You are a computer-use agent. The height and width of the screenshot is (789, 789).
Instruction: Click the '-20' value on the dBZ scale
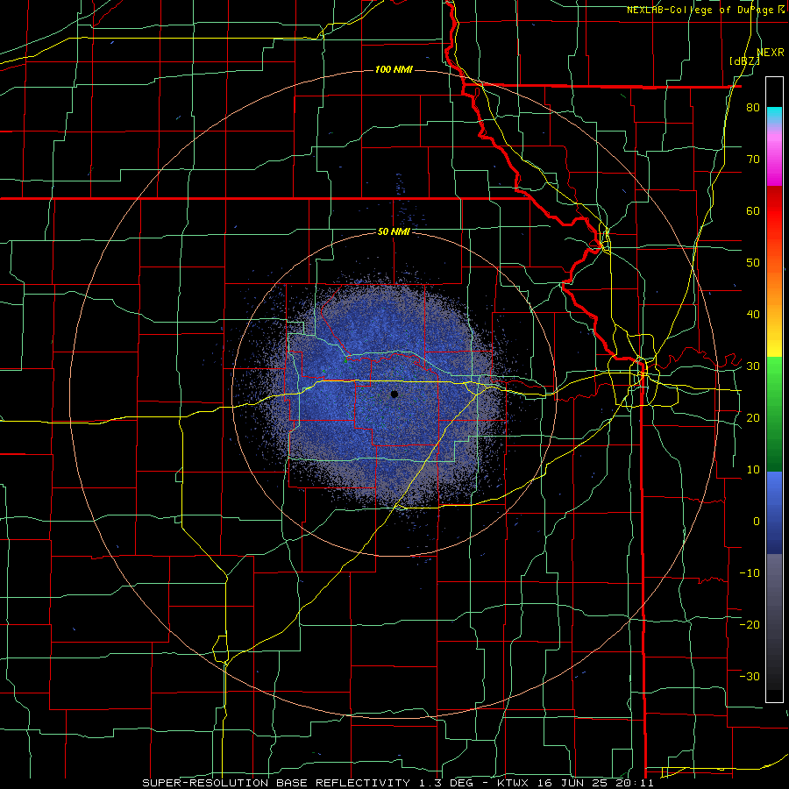click(x=750, y=624)
